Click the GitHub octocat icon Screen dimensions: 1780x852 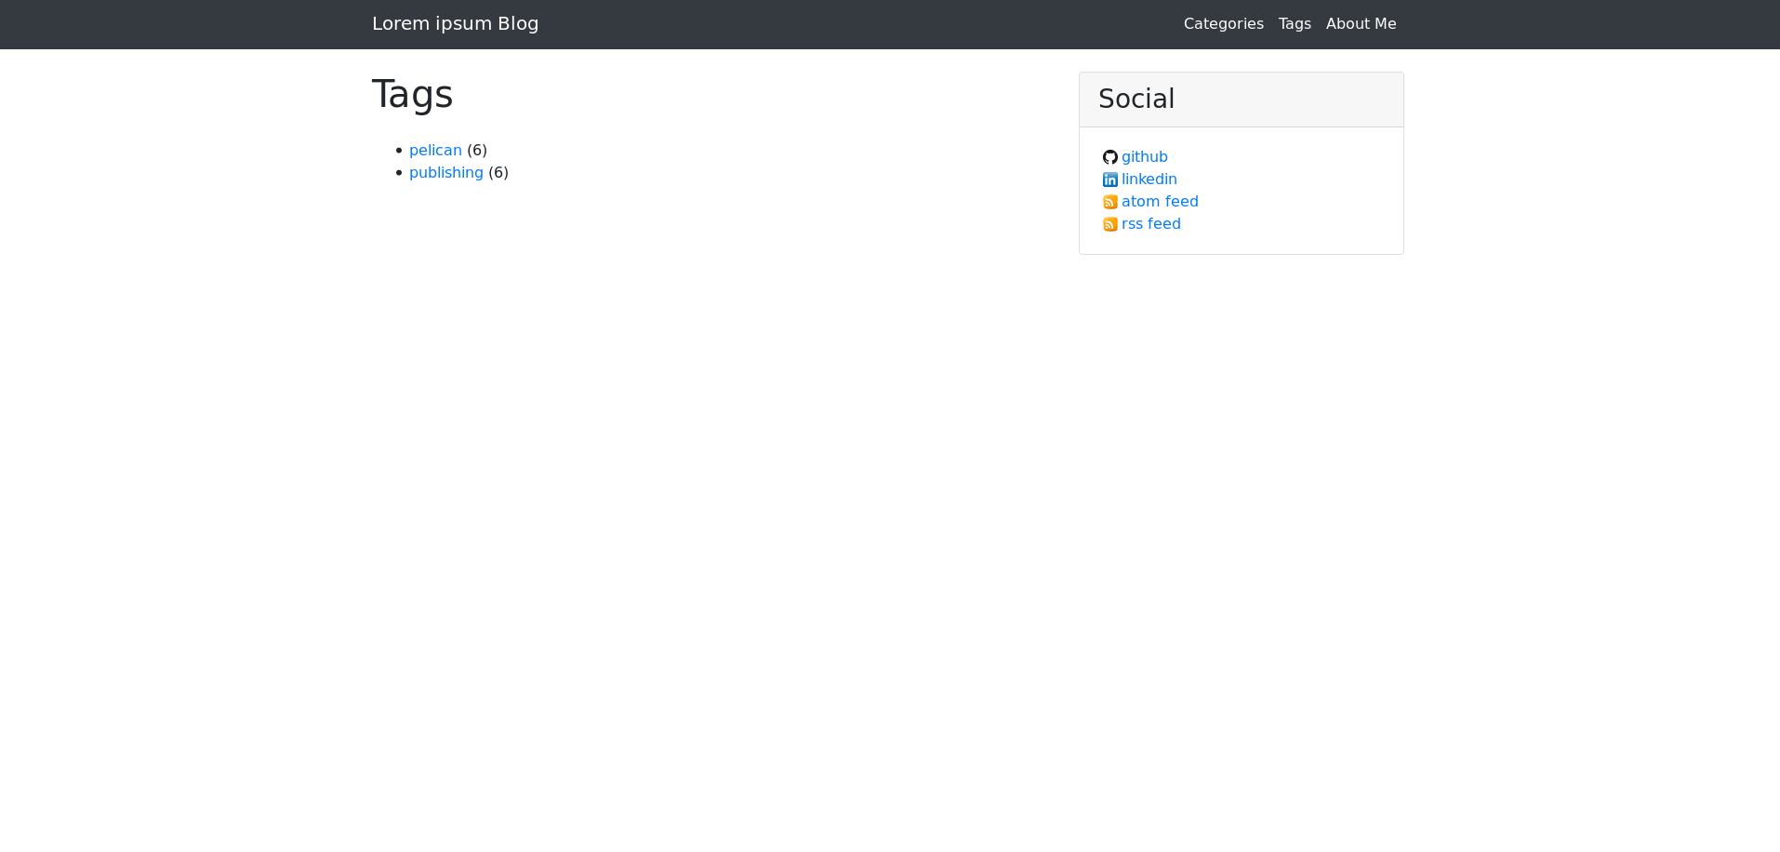tap(1109, 157)
